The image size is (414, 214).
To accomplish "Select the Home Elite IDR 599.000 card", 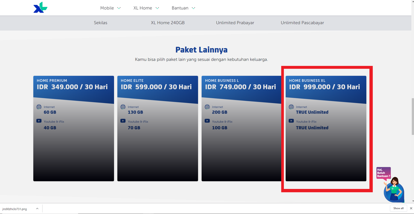I will [x=158, y=129].
